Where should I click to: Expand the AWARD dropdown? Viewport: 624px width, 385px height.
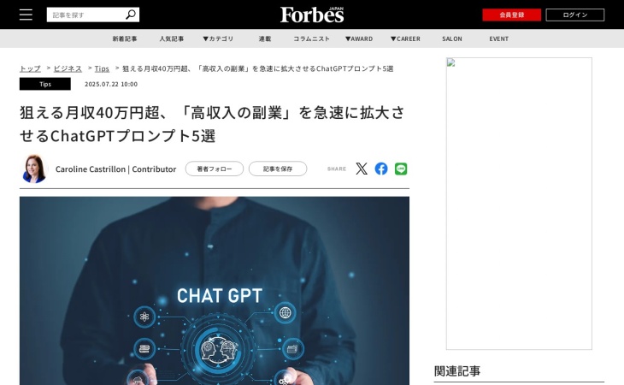(x=359, y=38)
